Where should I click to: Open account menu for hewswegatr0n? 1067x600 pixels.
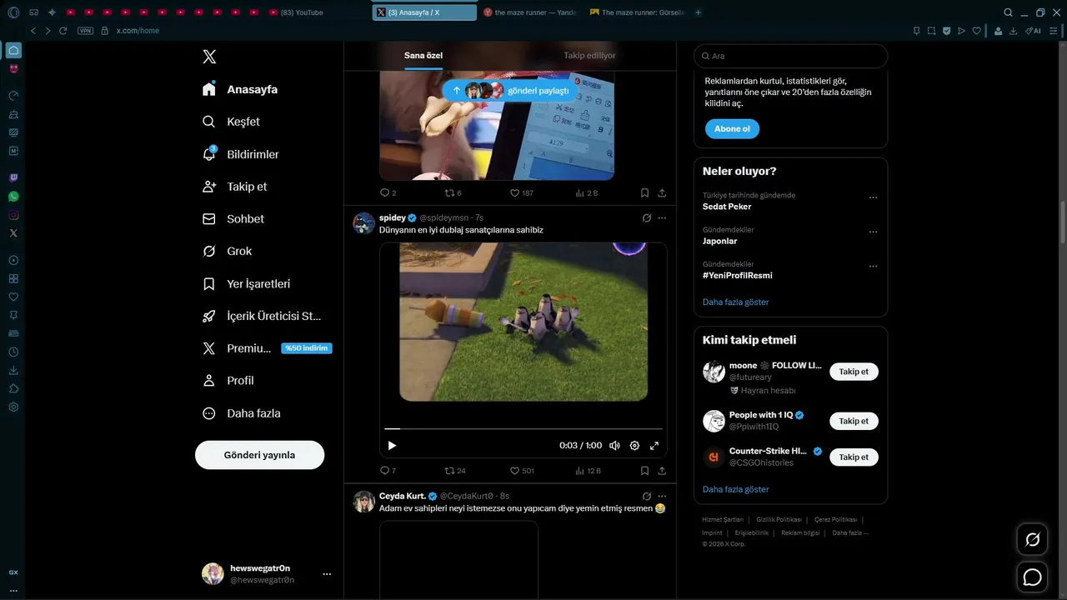(x=268, y=573)
